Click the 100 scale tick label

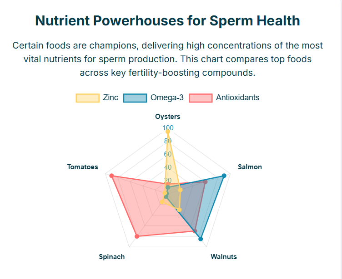(168, 128)
